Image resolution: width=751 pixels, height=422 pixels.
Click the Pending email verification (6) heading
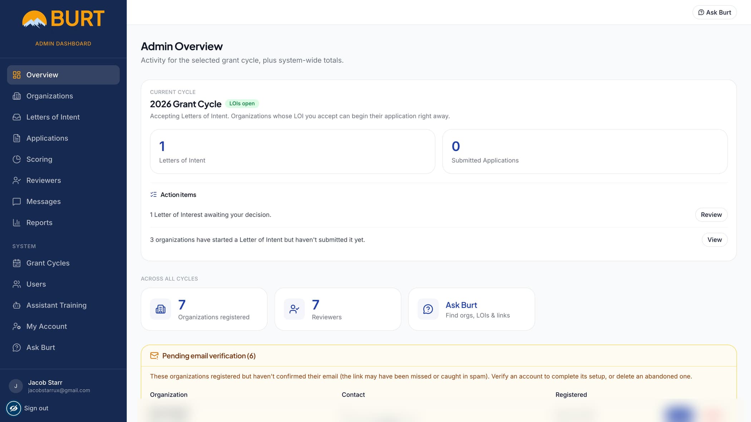(209, 356)
